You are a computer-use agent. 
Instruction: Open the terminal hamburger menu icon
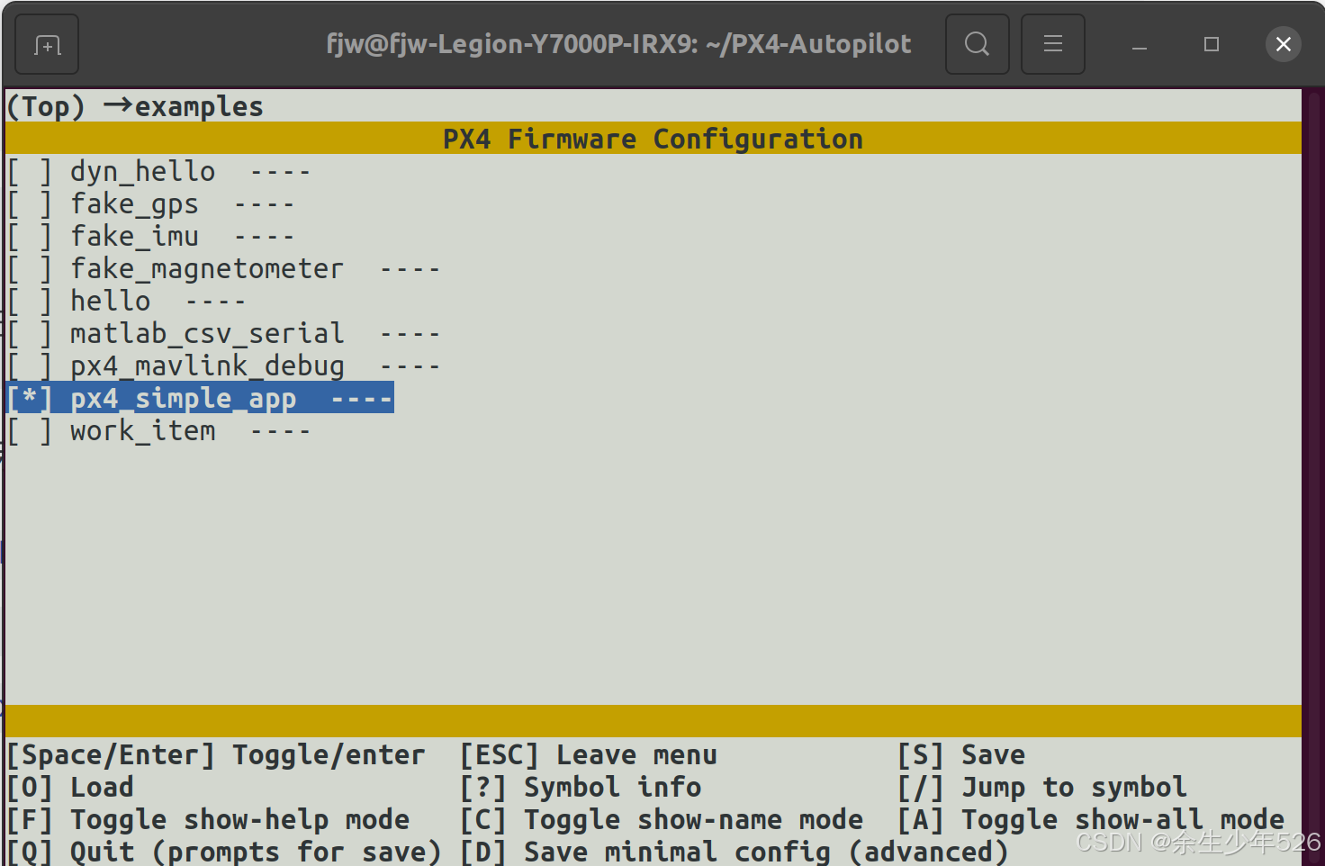click(1053, 43)
